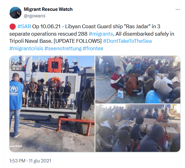Open the #DontTakeToTheSea hashtag
The image size is (185, 168).
click(x=127, y=41)
